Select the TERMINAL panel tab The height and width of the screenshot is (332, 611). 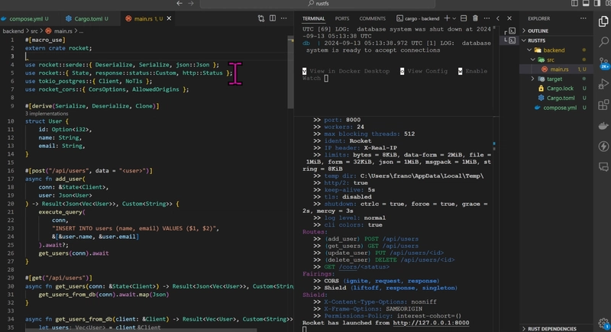tap(313, 18)
